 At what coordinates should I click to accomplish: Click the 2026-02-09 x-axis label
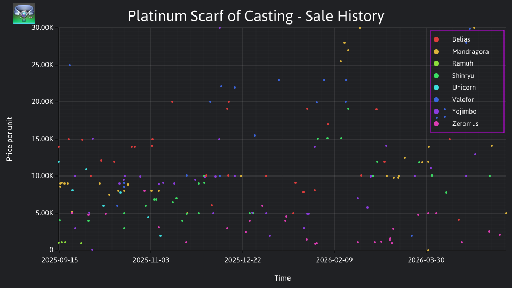coord(334,260)
